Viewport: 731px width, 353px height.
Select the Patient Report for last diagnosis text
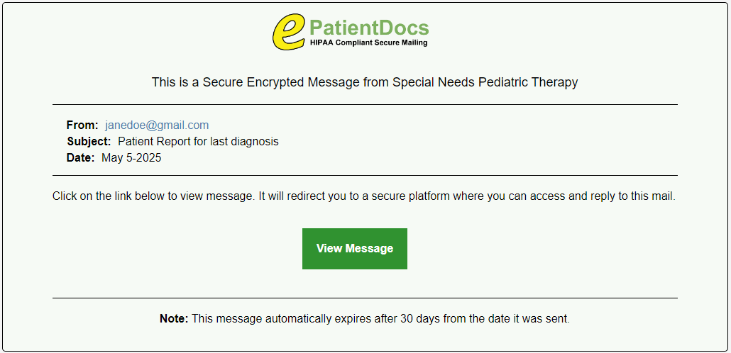(198, 142)
